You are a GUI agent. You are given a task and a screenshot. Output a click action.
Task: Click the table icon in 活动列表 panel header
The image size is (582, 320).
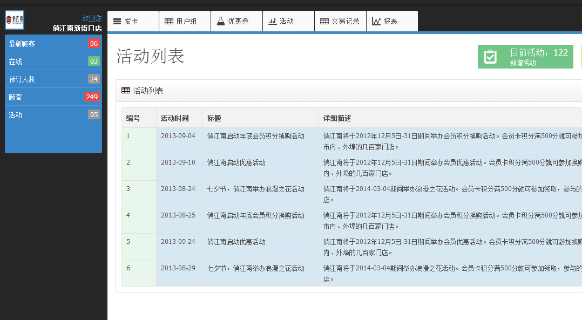coord(126,91)
